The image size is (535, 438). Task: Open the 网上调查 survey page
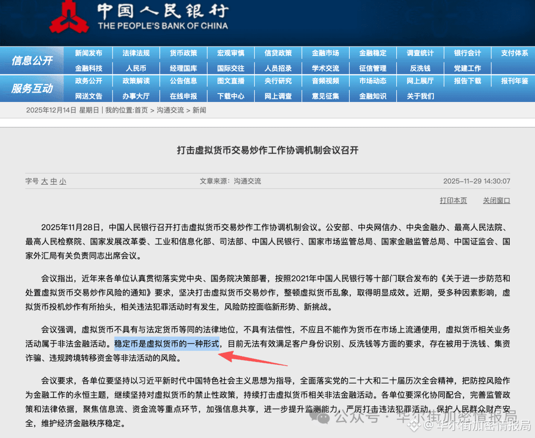(x=278, y=96)
